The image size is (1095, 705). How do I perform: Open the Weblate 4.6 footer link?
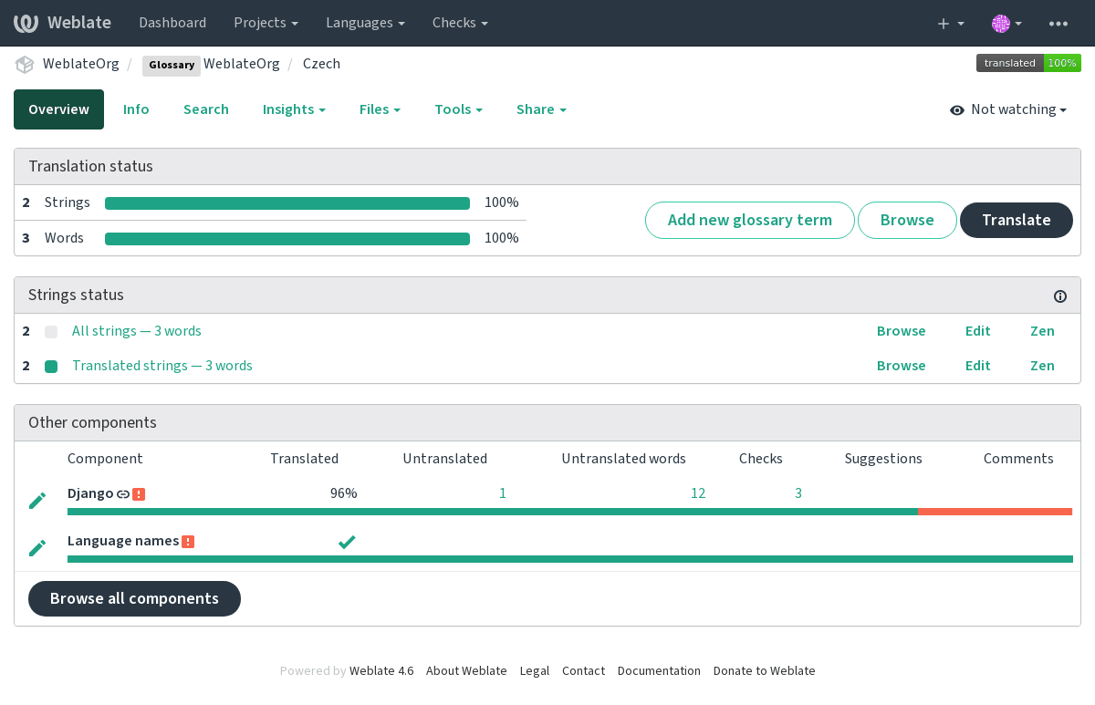click(381, 670)
